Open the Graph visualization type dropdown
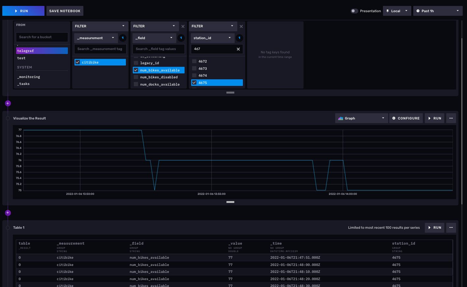 click(x=361, y=118)
